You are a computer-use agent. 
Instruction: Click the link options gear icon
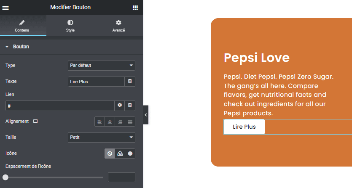tap(120, 105)
